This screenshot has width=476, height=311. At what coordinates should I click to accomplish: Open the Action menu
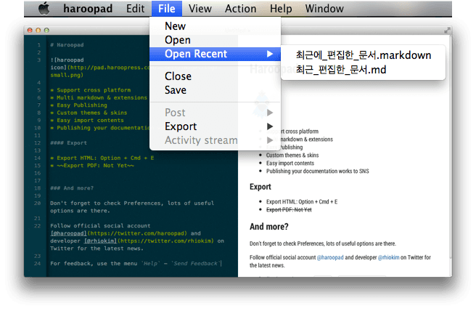[240, 9]
